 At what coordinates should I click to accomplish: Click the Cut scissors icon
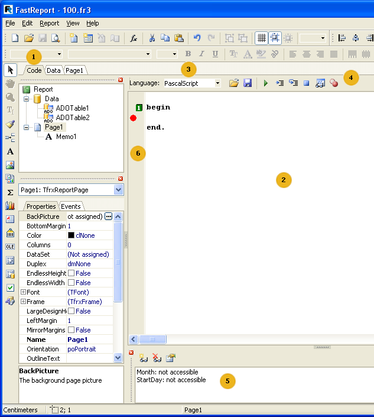151,38
